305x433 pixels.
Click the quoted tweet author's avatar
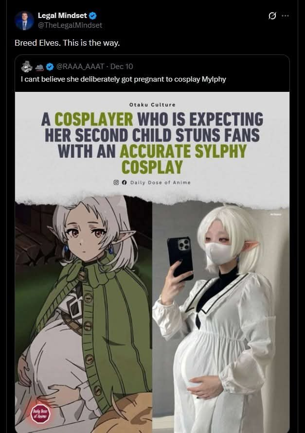(x=27, y=67)
